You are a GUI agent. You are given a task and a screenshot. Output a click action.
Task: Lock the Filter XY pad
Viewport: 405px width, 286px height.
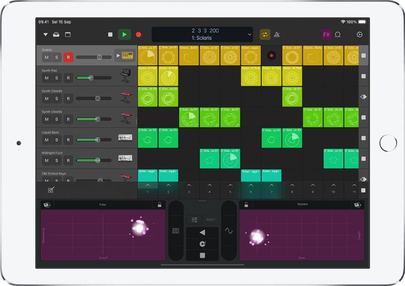point(159,205)
